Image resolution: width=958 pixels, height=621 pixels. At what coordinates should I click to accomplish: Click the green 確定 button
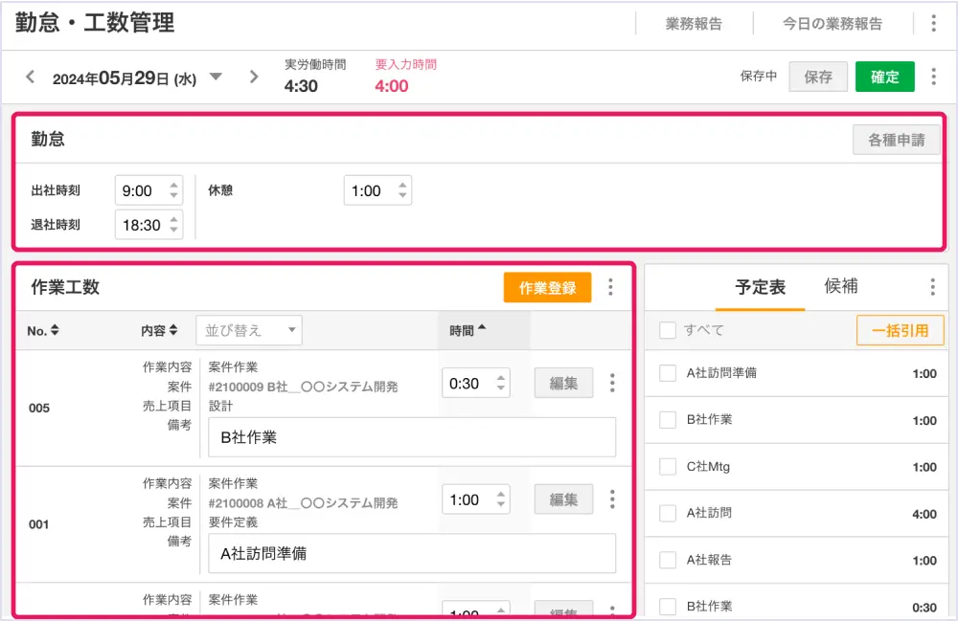(884, 78)
